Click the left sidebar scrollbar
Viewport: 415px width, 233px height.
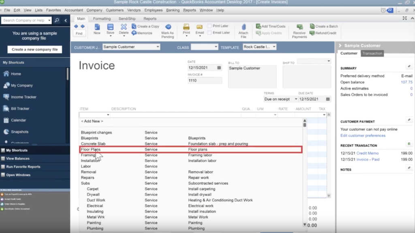[x=68, y=74]
